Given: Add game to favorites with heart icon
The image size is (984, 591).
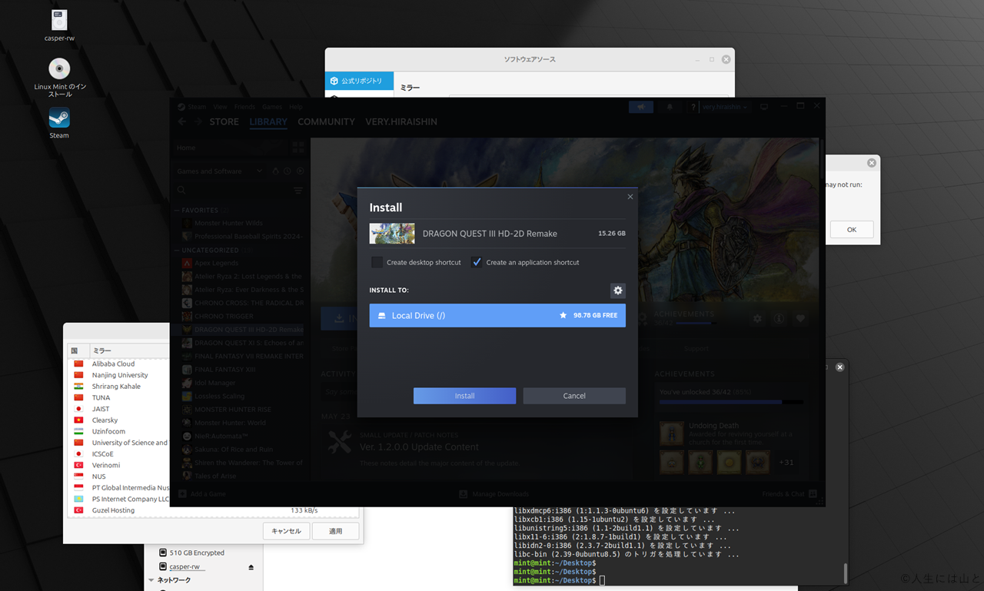Looking at the screenshot, I should click(x=800, y=318).
